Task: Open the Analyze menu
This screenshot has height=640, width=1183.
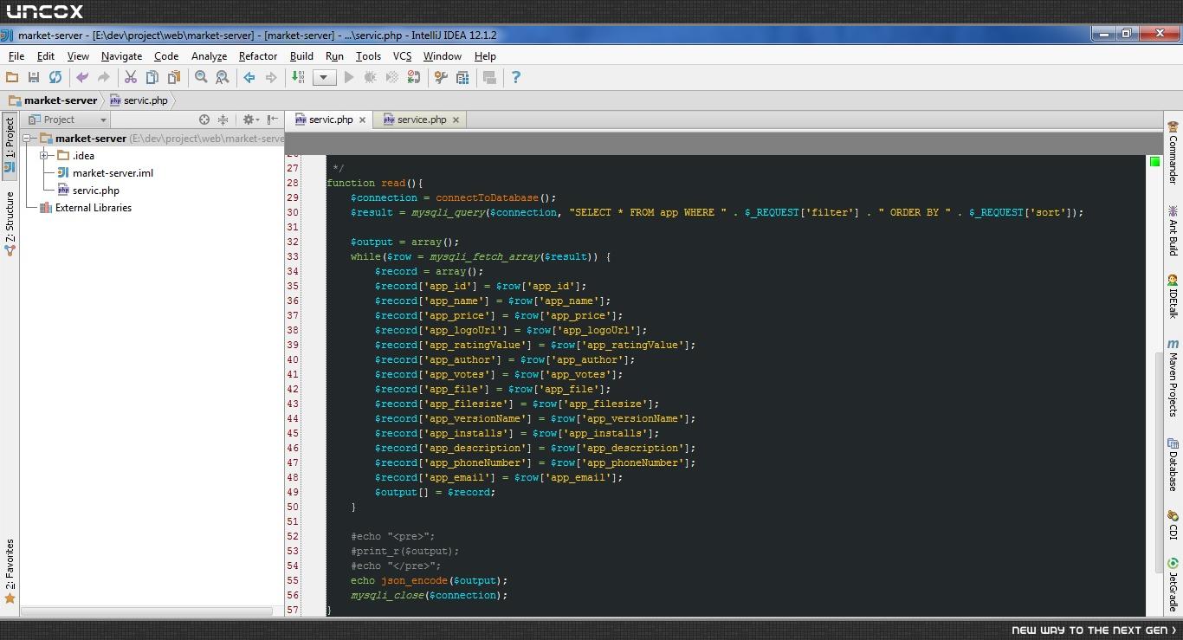Action: 209,55
